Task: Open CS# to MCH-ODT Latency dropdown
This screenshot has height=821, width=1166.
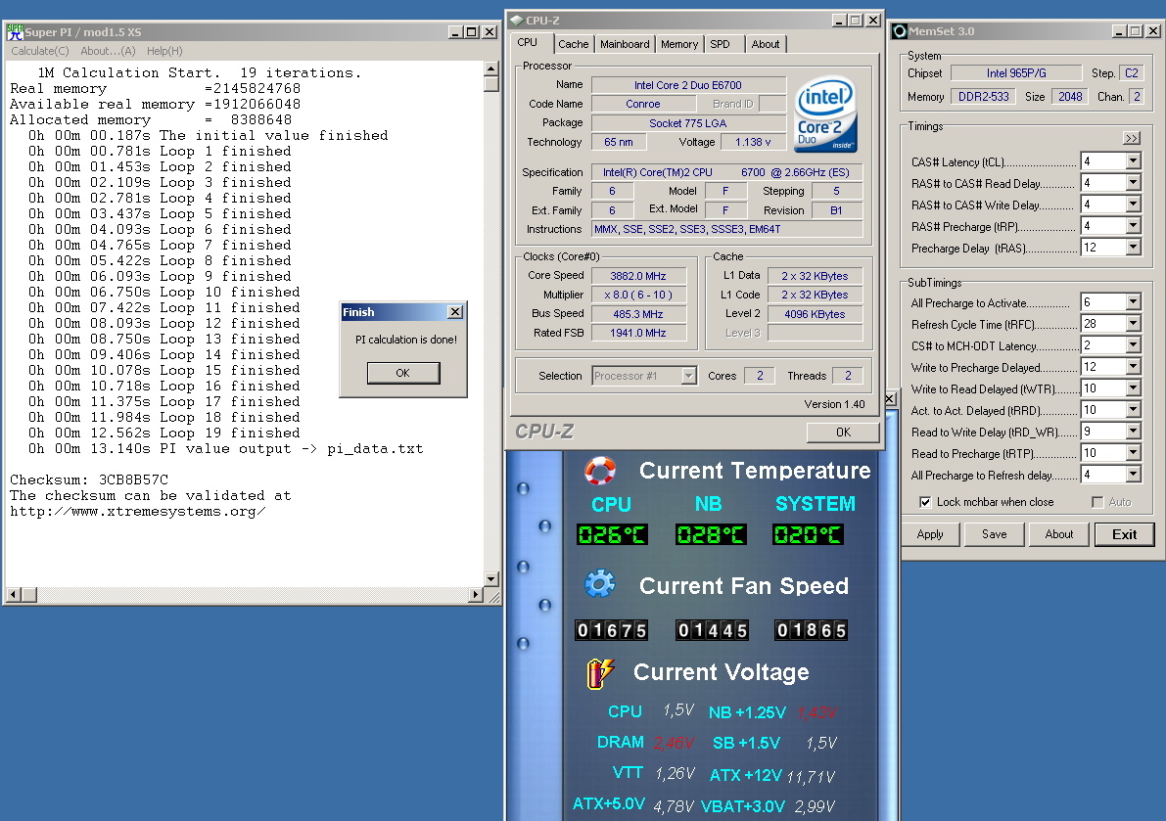Action: click(x=1133, y=345)
